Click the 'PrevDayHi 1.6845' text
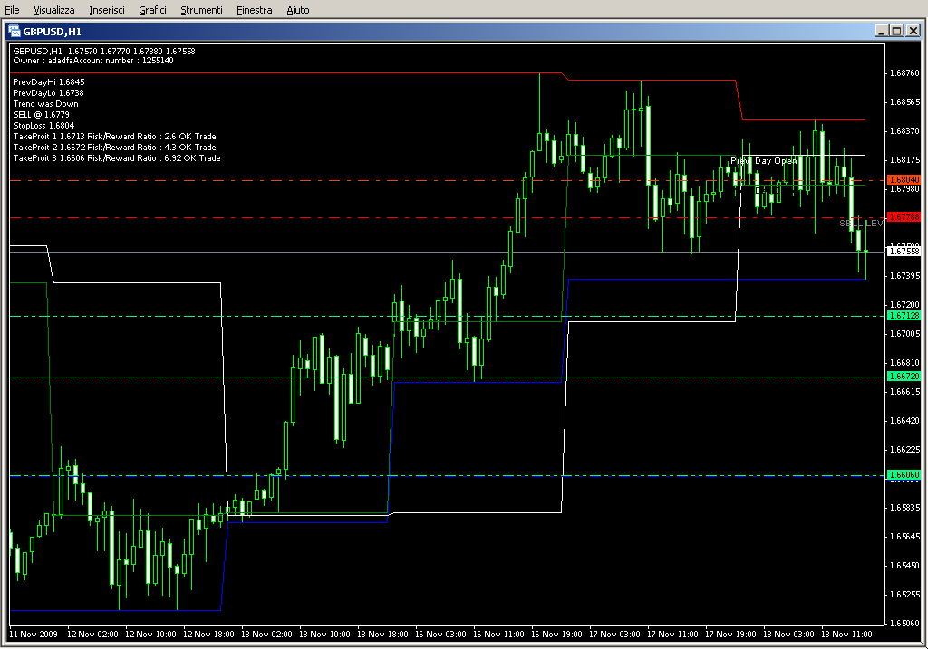928x649 pixels. tap(49, 82)
